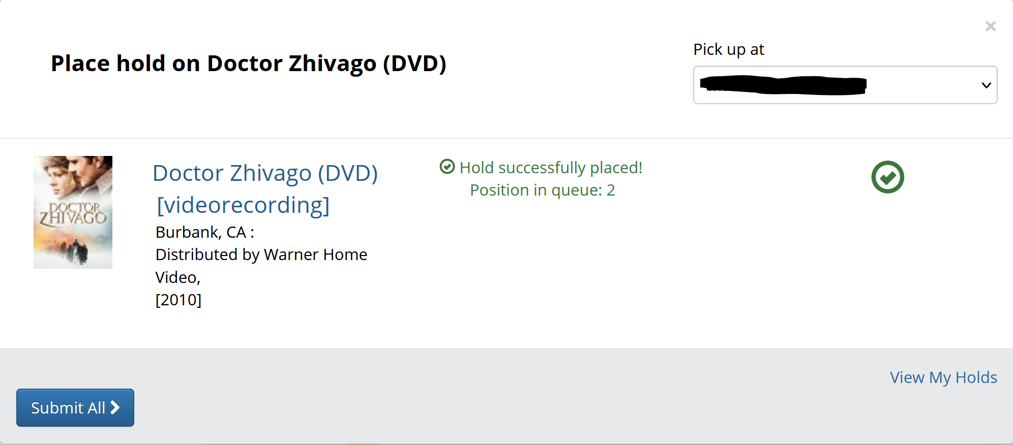This screenshot has height=445, width=1013.
Task: Click the arrow icon on Submit All
Action: click(x=115, y=407)
